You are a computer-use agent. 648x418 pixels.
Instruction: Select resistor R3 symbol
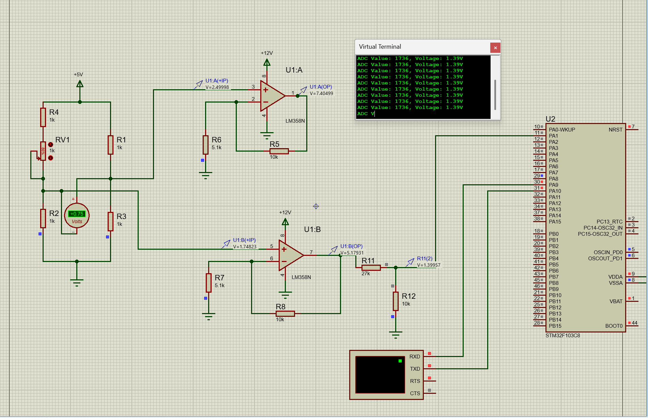click(110, 221)
